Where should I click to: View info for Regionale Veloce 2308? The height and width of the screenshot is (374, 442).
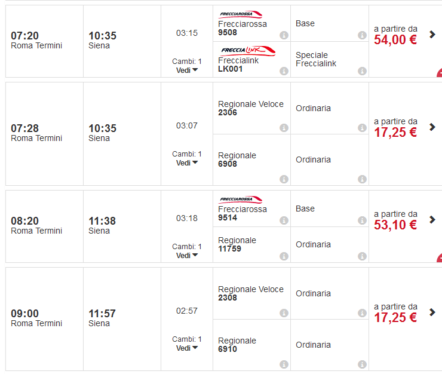tap(284, 313)
